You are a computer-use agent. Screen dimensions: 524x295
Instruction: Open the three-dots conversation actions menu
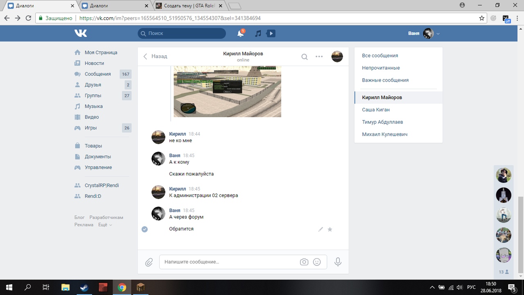pyautogui.click(x=319, y=57)
